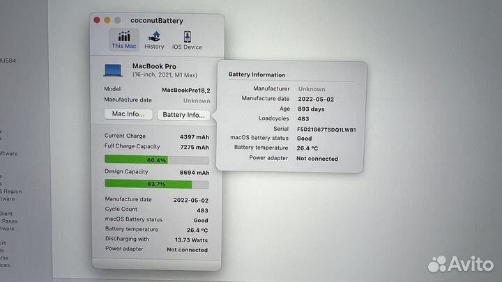Switch to the iOS Device tab

[187, 40]
